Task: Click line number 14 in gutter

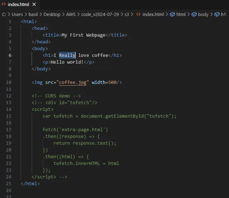Action: point(9,109)
